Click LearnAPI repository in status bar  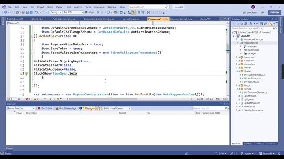(267, 153)
